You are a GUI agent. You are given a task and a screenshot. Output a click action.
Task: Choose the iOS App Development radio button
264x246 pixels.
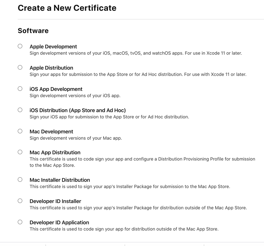20,89
